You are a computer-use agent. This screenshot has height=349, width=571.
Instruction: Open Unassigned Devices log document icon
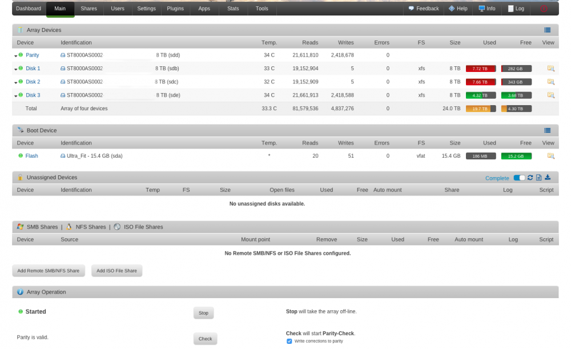pos(538,178)
